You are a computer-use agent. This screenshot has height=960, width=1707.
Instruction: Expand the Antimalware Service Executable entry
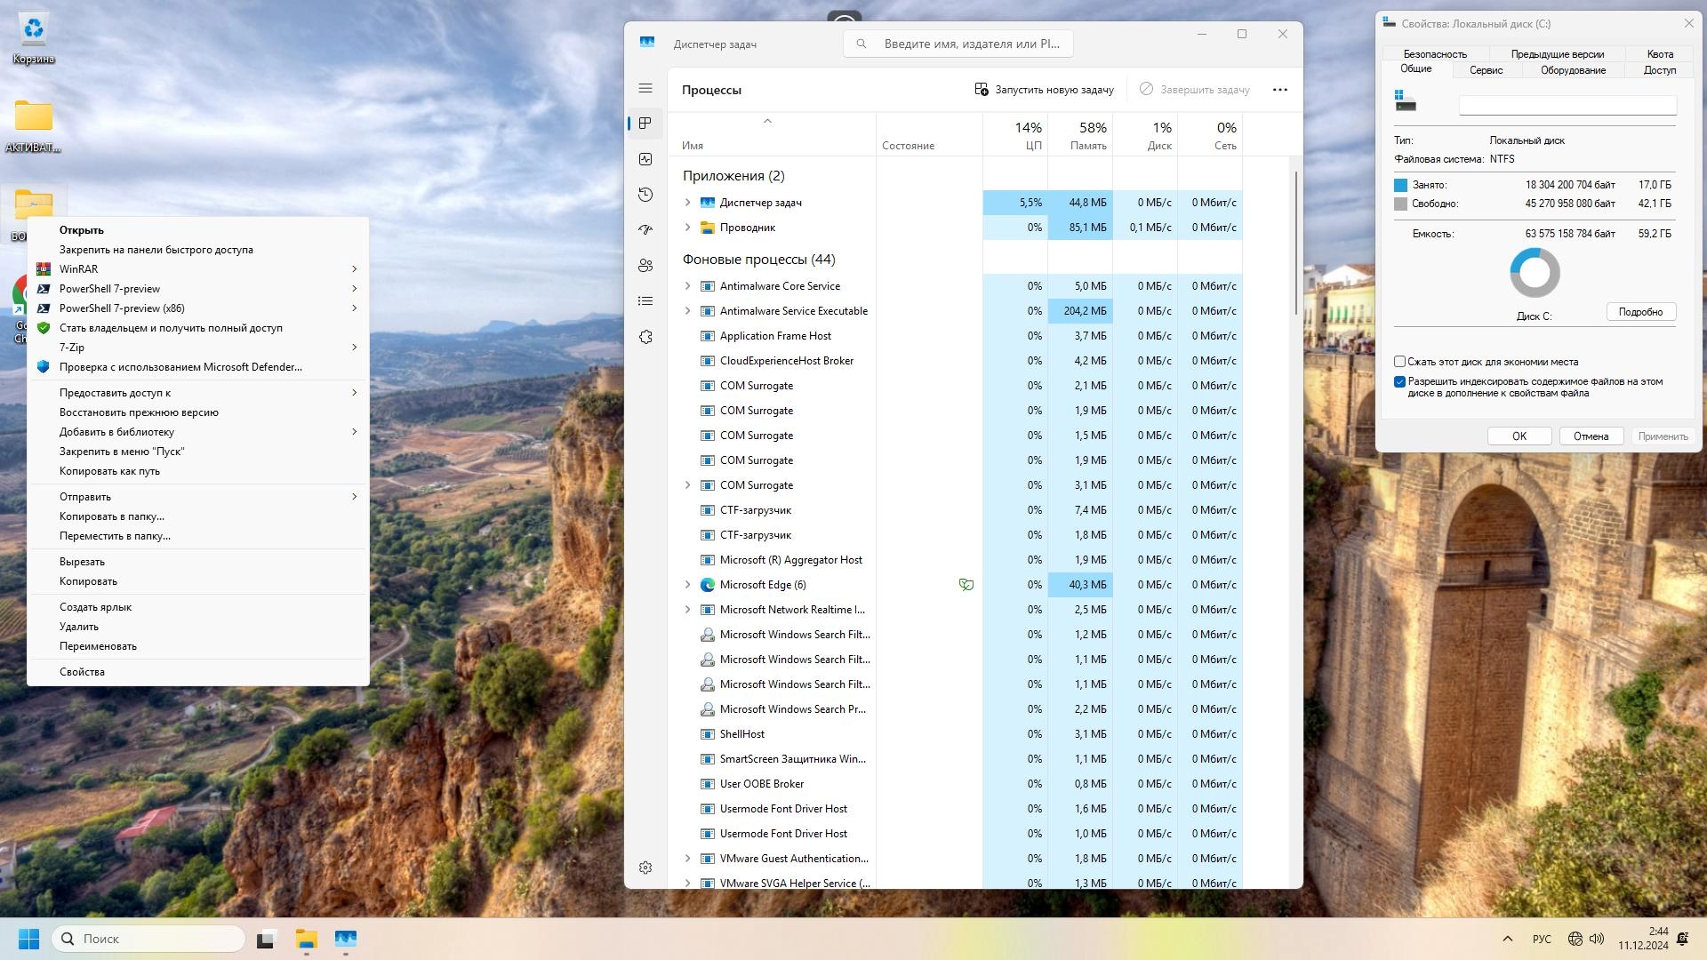pos(687,311)
